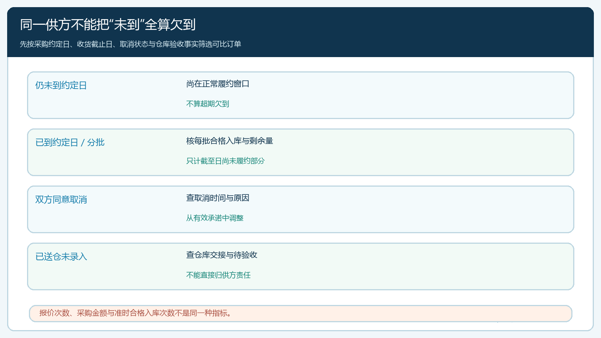Select the text 核每批合格入库与剩余量
This screenshot has width=601, height=338.
(230, 141)
